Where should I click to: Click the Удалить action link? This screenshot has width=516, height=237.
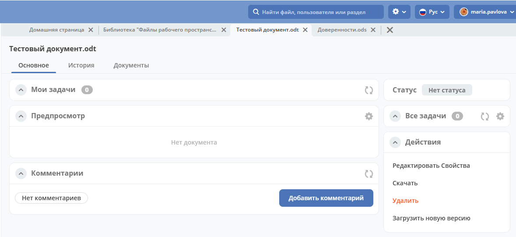pyautogui.click(x=405, y=201)
